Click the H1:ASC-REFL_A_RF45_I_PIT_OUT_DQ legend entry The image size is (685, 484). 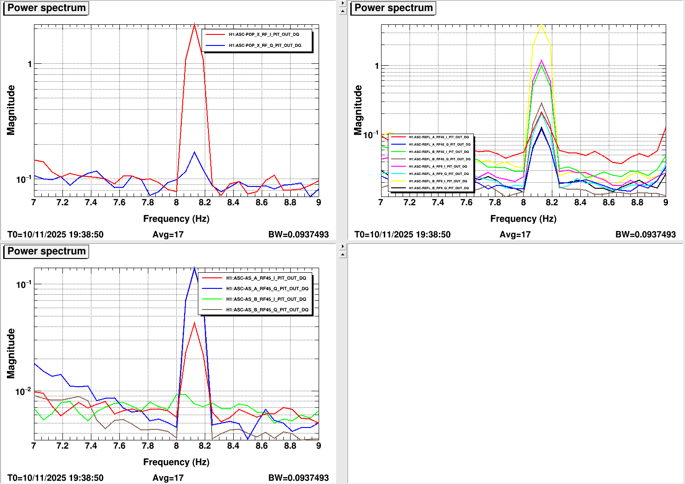coord(438,137)
